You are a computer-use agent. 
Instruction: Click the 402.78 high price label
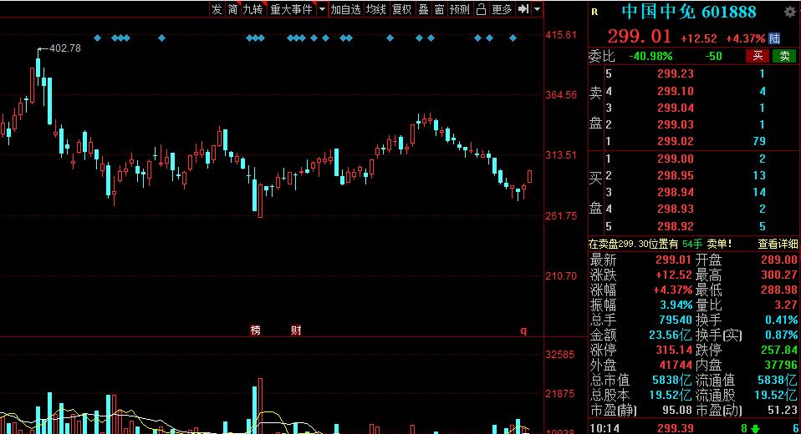pos(65,48)
